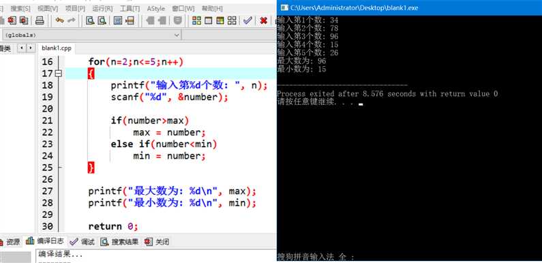This screenshot has width=542, height=263.
Task: Open the AStyle menu
Action: pos(156,8)
